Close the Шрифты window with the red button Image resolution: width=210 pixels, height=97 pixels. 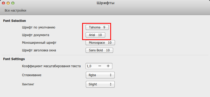click(x=3, y=3)
